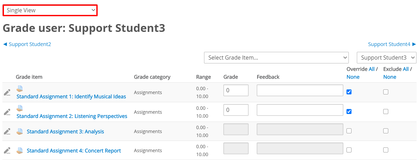
Task: Uncheck override for Standard Assignment 1
Action: click(x=349, y=92)
